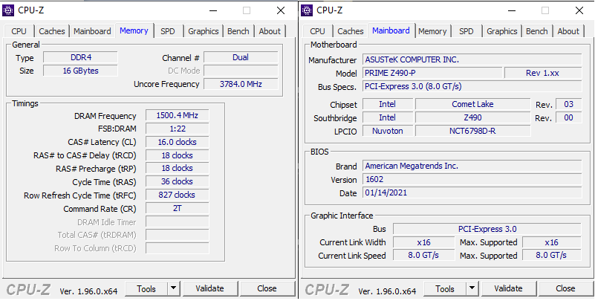Click DDR4 memory type value
This screenshot has height=301, width=595.
80,58
